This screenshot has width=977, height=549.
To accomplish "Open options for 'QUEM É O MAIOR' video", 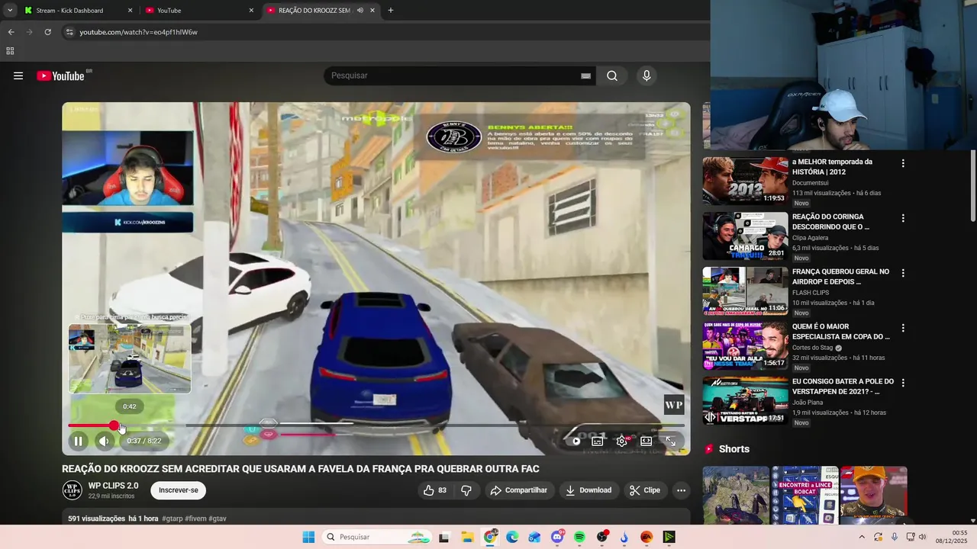I will coord(903,328).
